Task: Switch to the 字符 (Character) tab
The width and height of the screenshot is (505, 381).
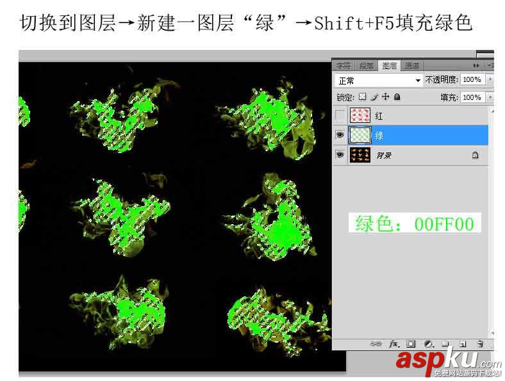Action: tap(344, 66)
